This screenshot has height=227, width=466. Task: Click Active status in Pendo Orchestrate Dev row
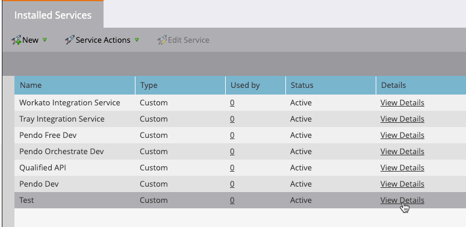[301, 152]
